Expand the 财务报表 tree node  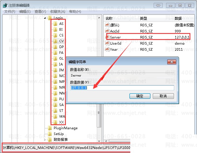[45, 140]
